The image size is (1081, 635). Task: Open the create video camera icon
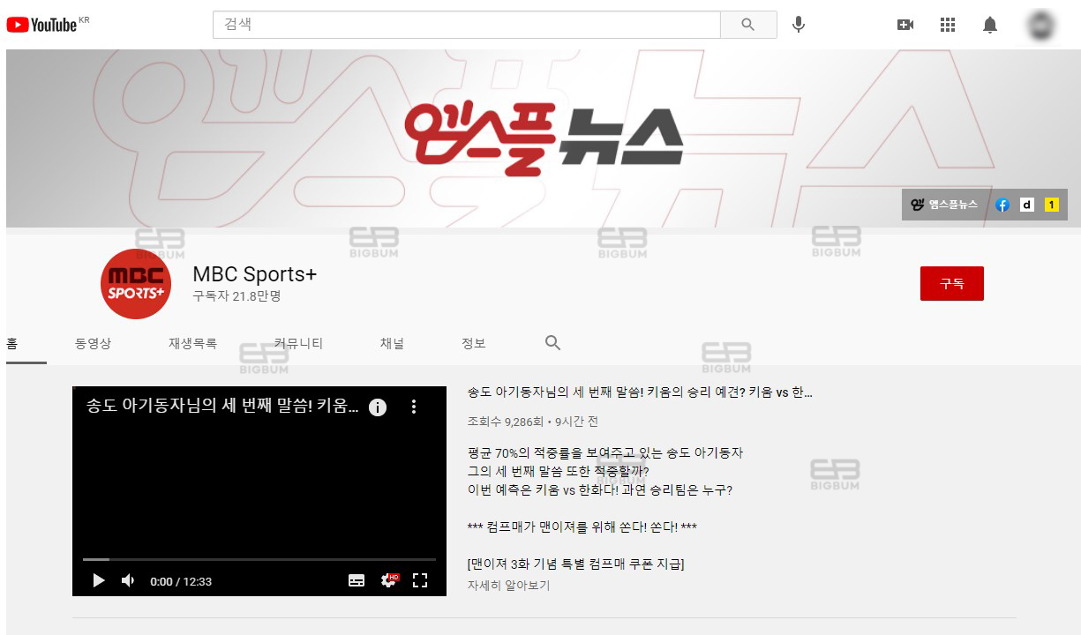[905, 25]
